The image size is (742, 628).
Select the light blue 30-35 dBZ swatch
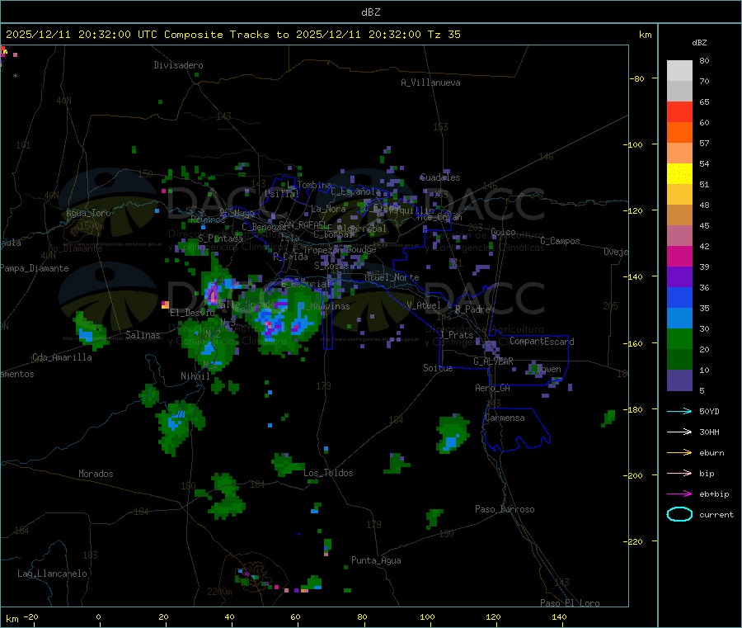(x=679, y=319)
